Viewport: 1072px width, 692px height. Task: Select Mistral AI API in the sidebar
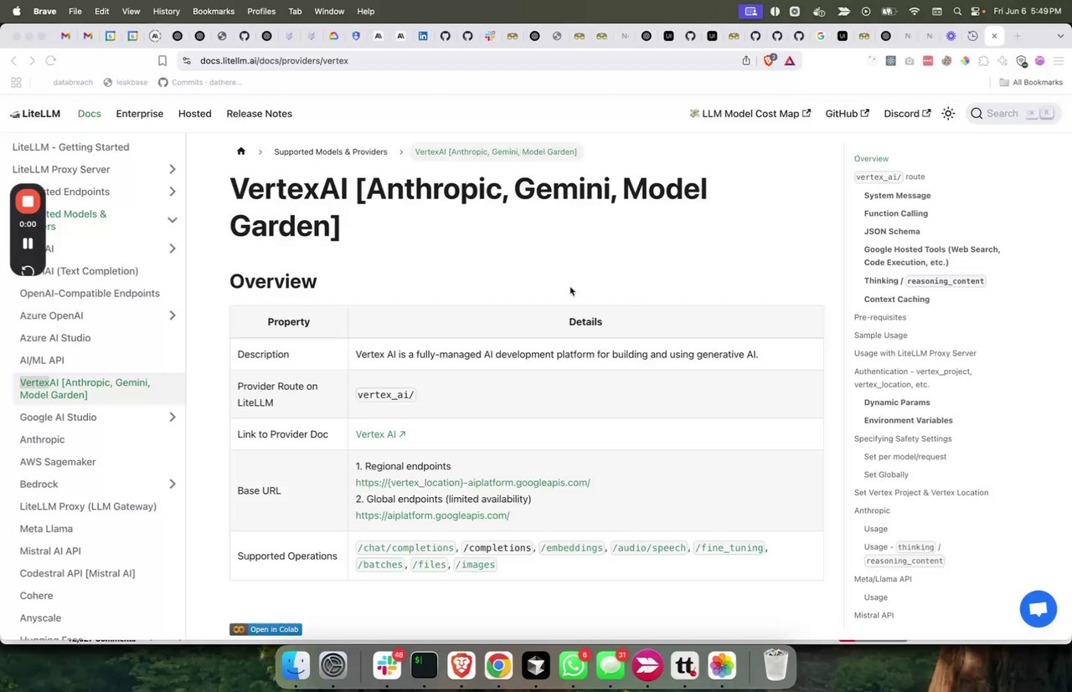point(50,551)
